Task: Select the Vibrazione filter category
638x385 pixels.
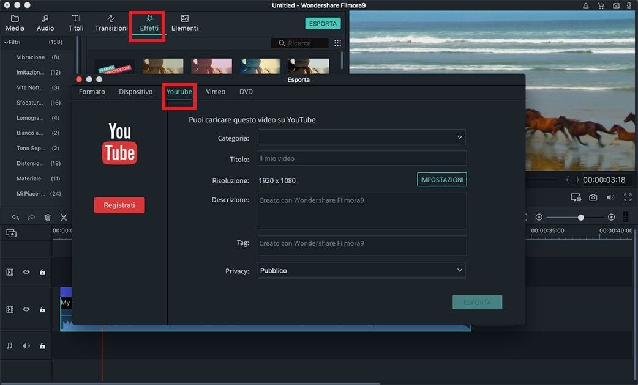Action: 38,57
